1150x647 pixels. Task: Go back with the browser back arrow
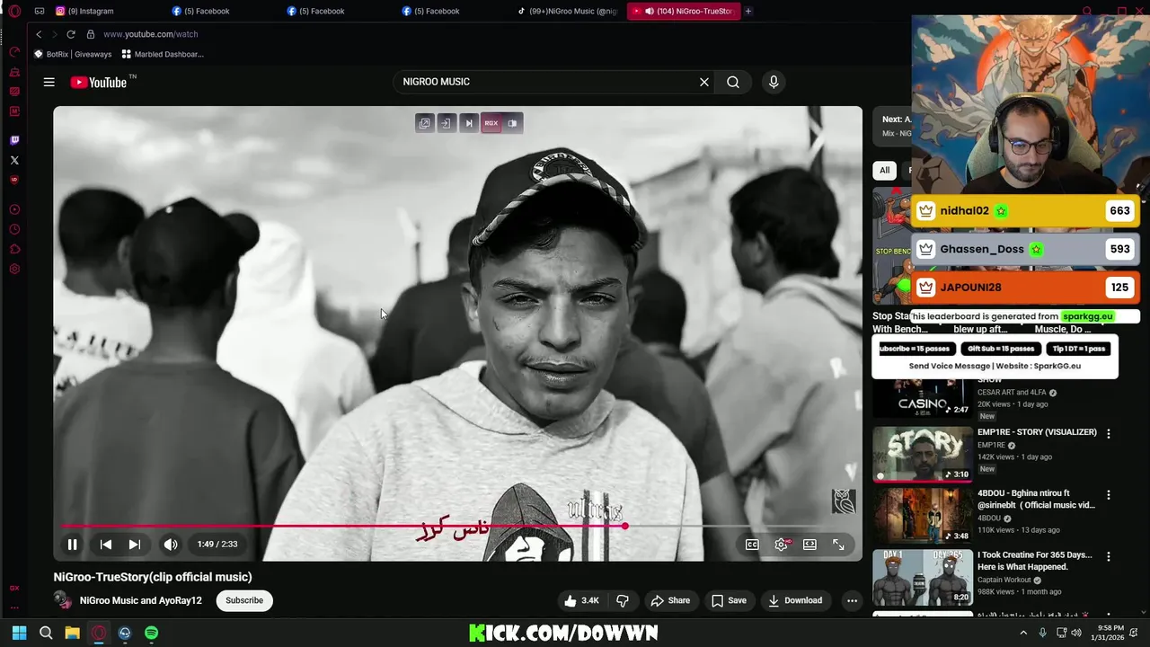pos(39,34)
